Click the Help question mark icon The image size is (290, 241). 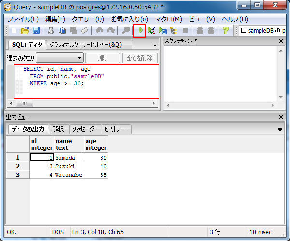click(226, 30)
